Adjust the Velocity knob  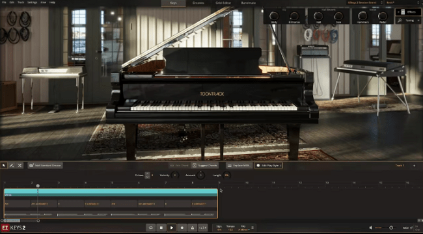(x=175, y=175)
